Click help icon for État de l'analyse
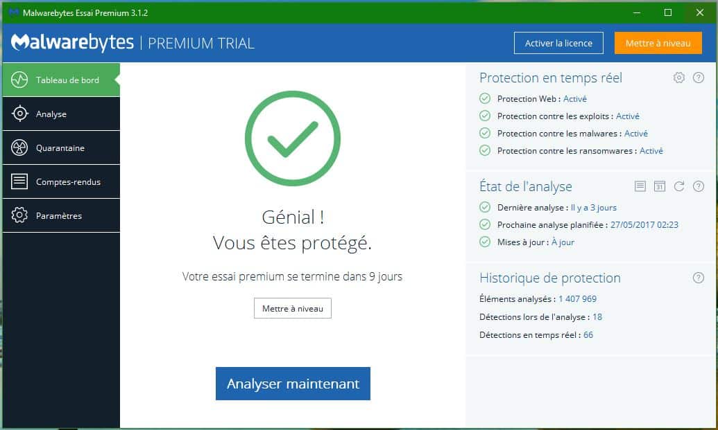 (x=699, y=186)
